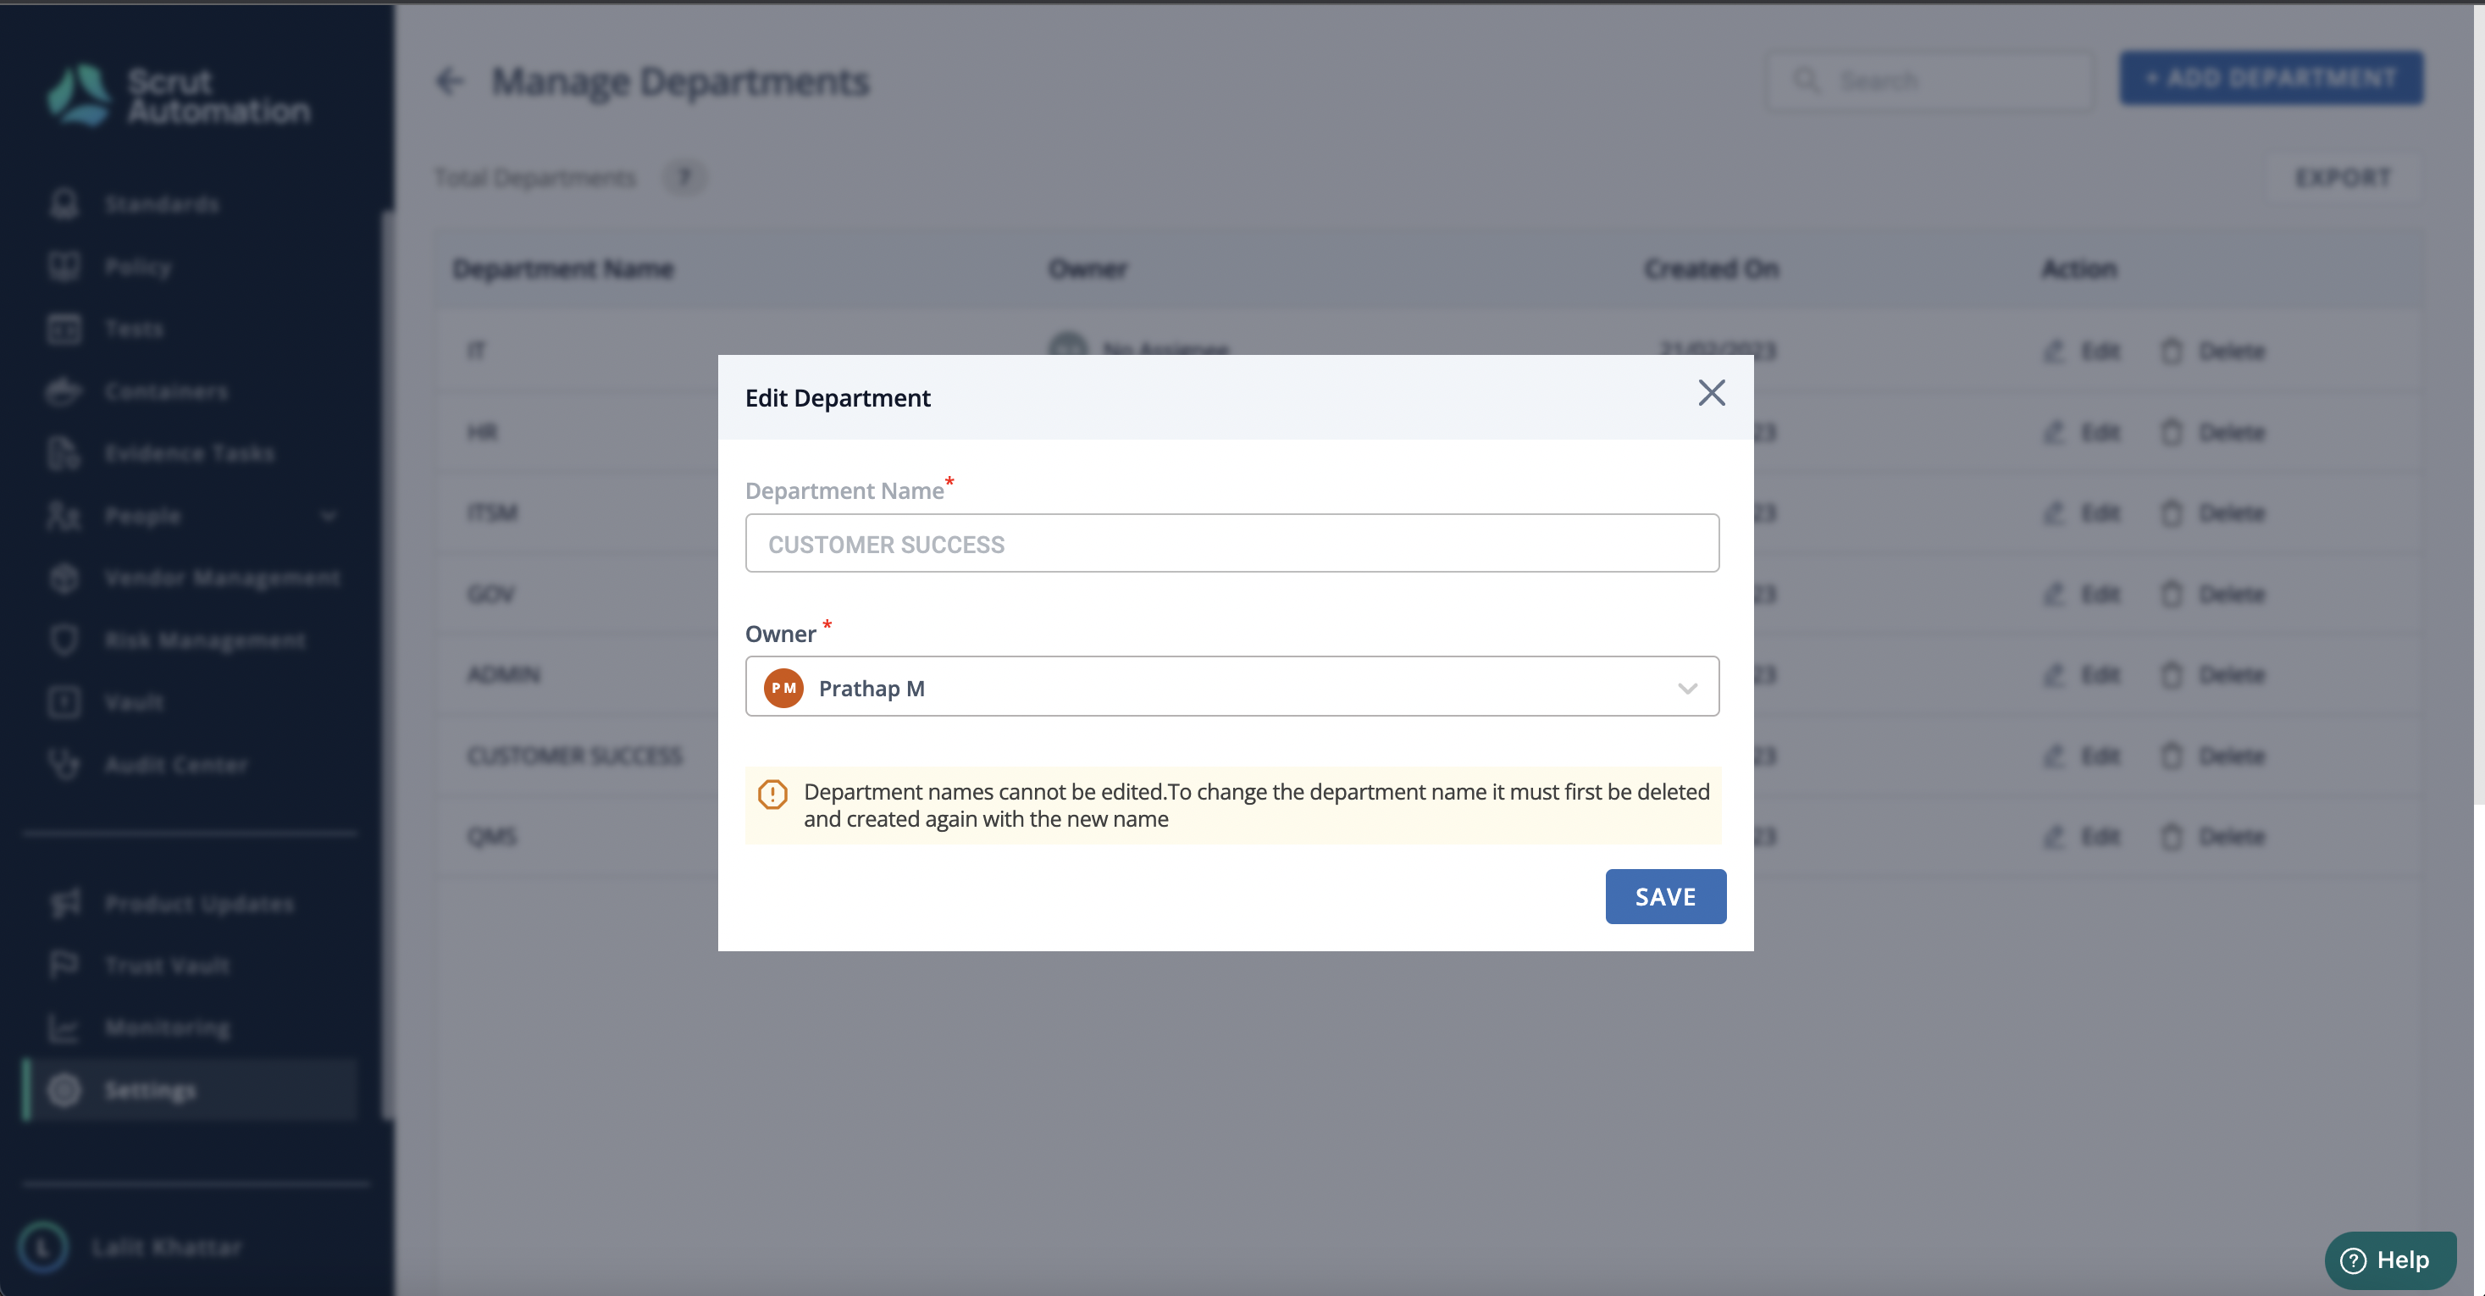Click the QMS department name cell

492,837
